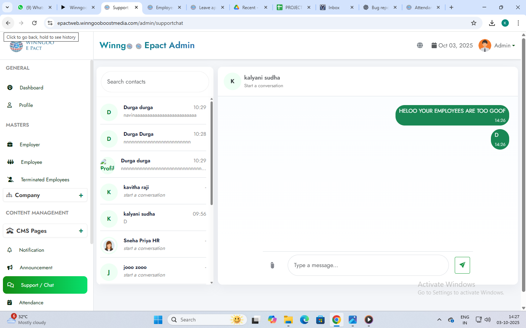Focus the Search contacts field
526x328 pixels.
pos(155,82)
